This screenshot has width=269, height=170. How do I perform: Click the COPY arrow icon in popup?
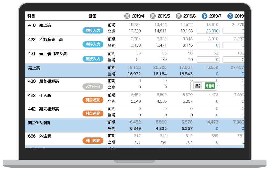(x=198, y=86)
